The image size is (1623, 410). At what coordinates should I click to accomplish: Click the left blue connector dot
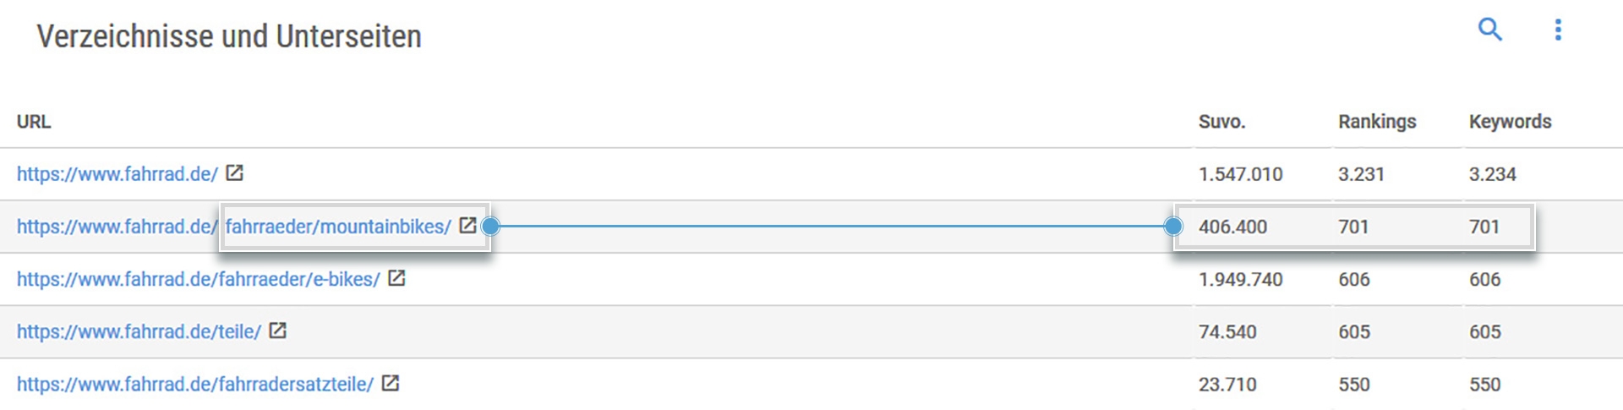coord(490,226)
